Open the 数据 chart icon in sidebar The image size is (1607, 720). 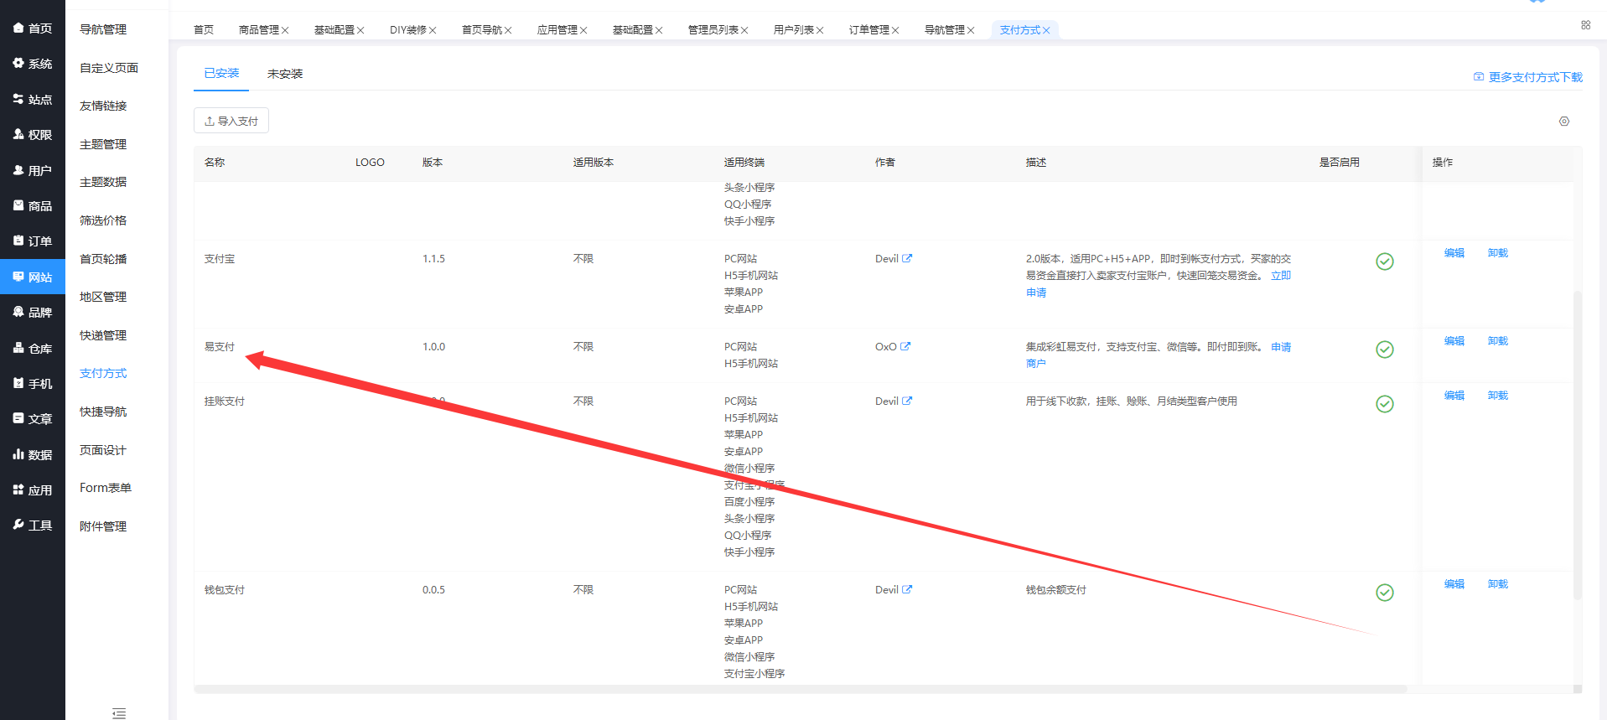pyautogui.click(x=18, y=454)
